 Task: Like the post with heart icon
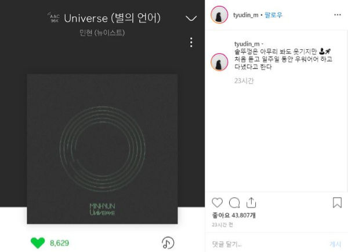tap(217, 202)
